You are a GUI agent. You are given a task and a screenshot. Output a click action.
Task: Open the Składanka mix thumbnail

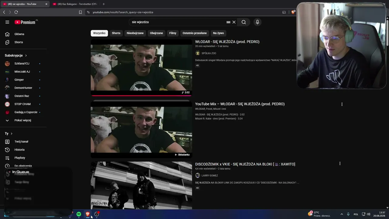(x=141, y=130)
